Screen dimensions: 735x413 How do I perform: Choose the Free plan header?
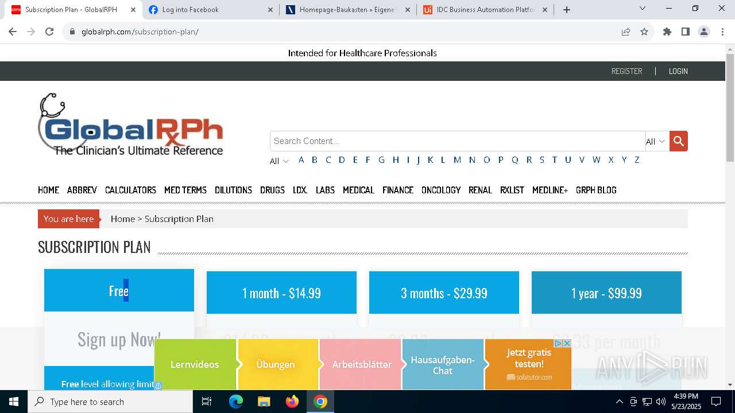click(x=119, y=291)
